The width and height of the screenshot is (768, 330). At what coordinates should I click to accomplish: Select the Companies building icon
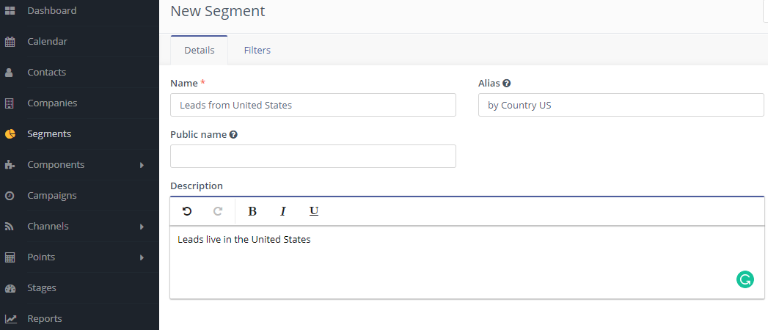(10, 103)
